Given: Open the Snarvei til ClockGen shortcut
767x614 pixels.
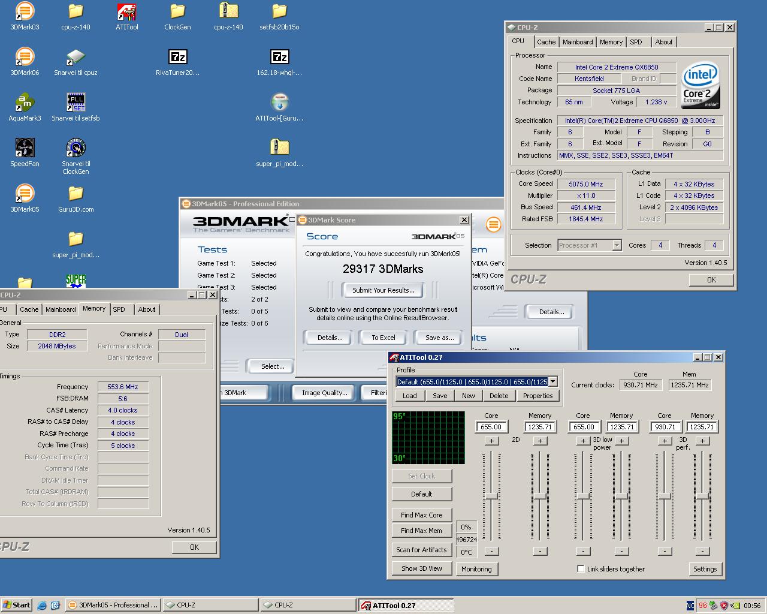Looking at the screenshot, I should tap(76, 156).
